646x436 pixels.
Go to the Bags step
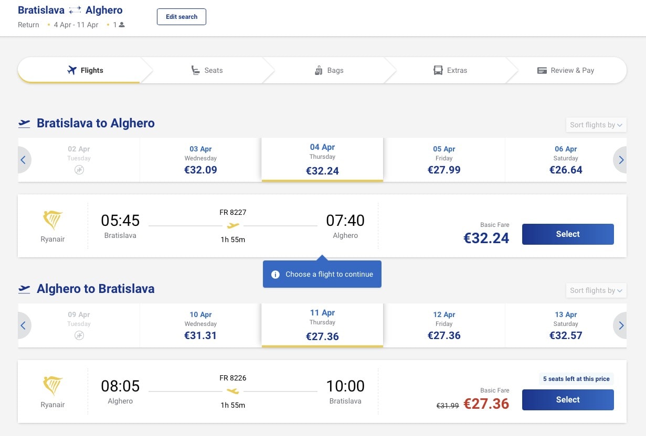pyautogui.click(x=329, y=70)
